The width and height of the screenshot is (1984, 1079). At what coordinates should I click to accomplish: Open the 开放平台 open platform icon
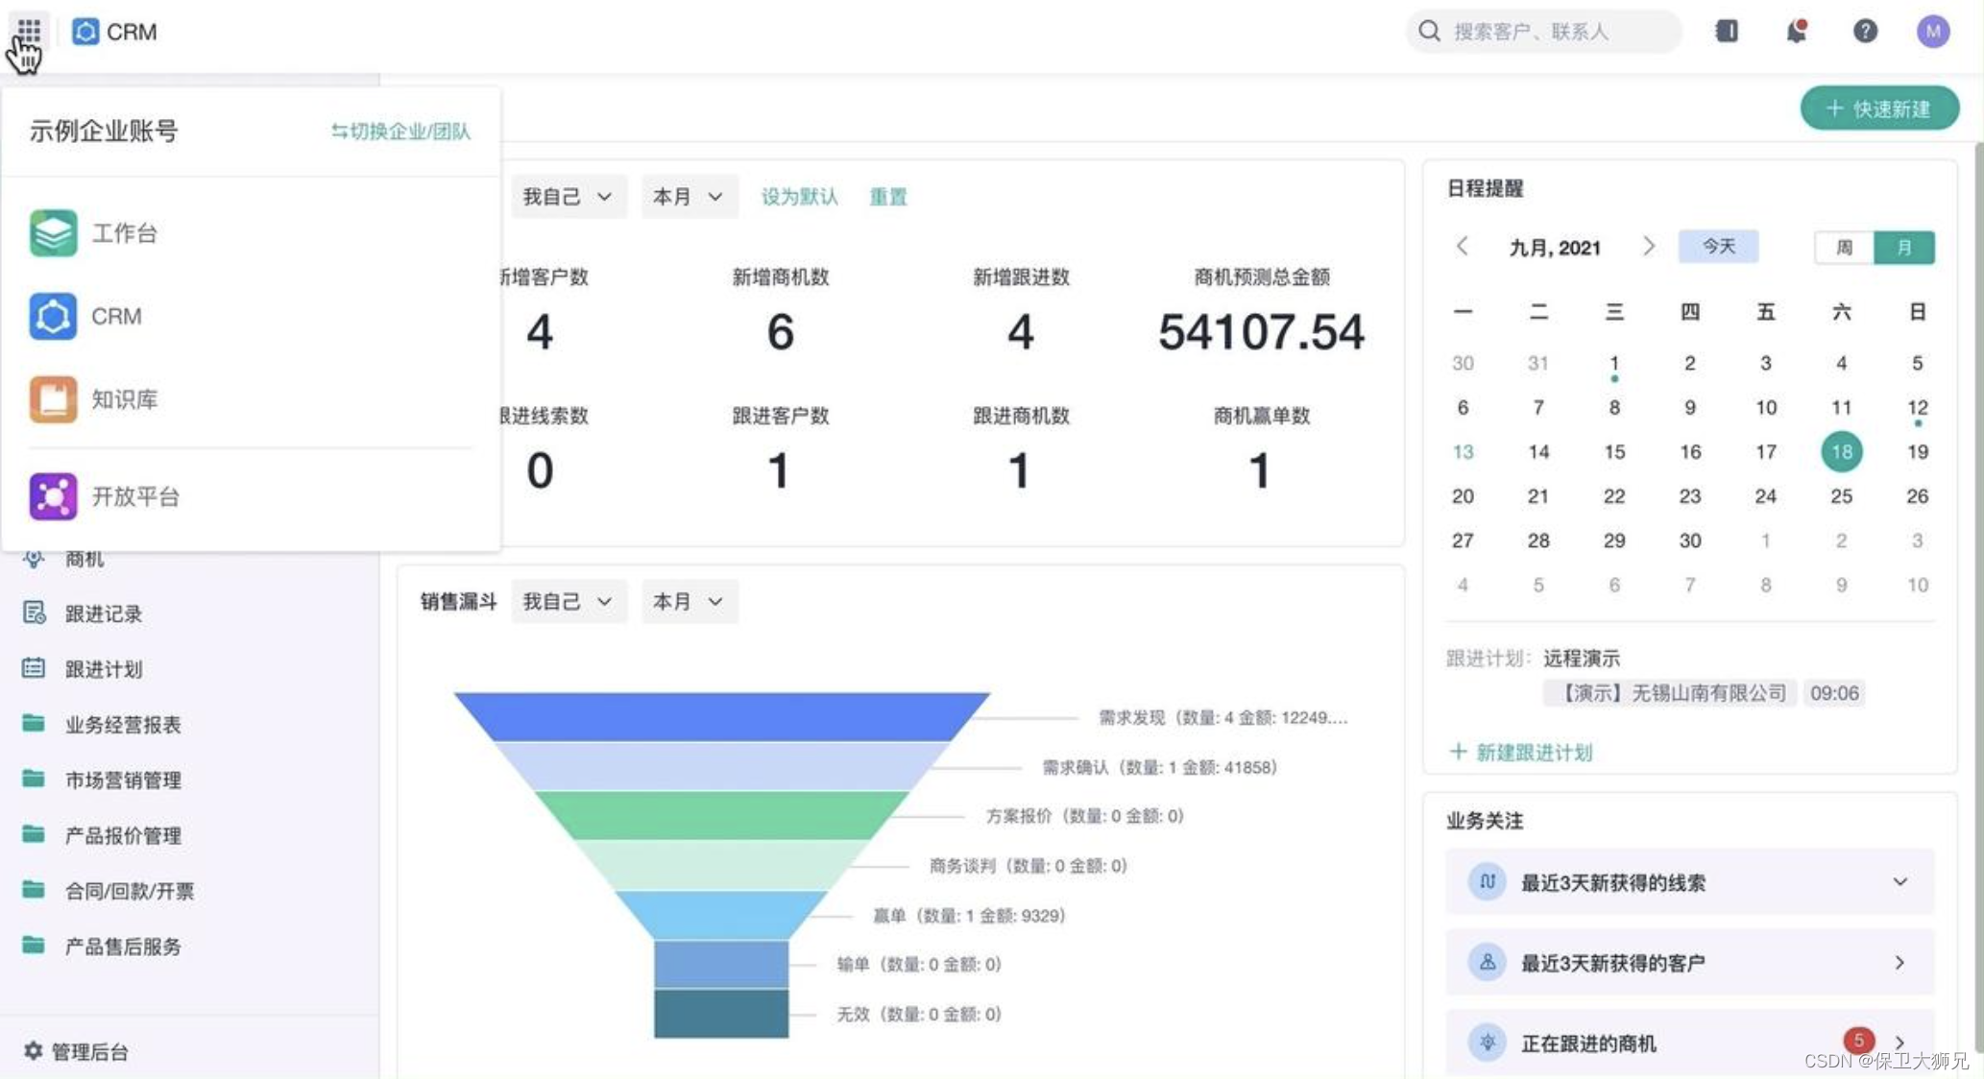pos(53,496)
